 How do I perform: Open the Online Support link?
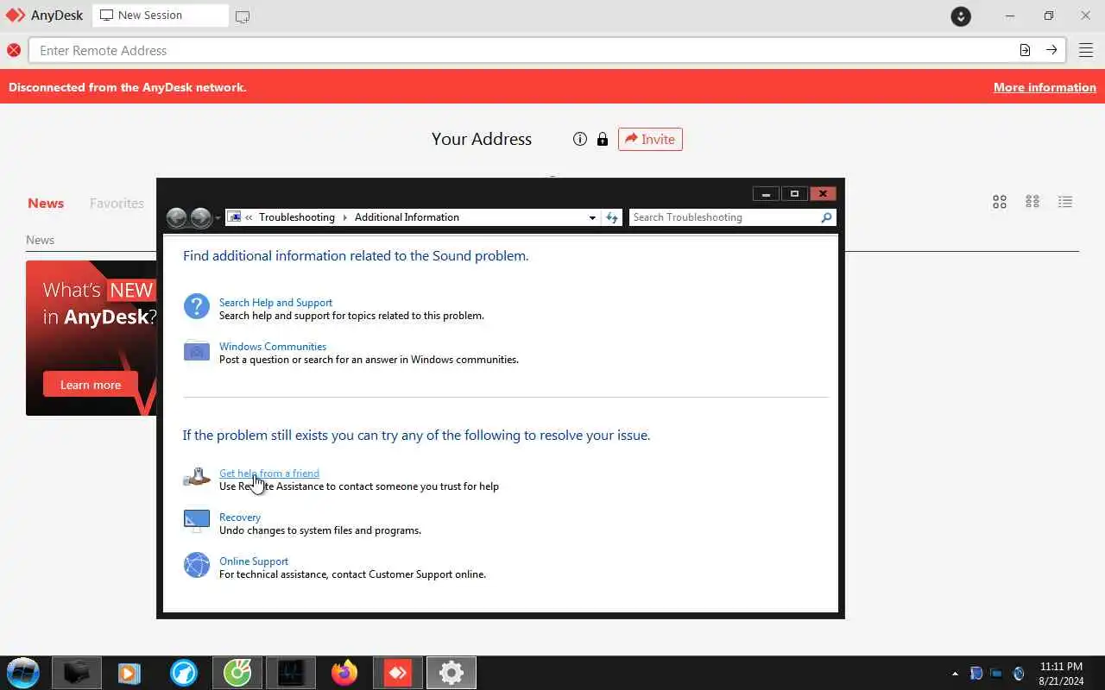click(254, 561)
